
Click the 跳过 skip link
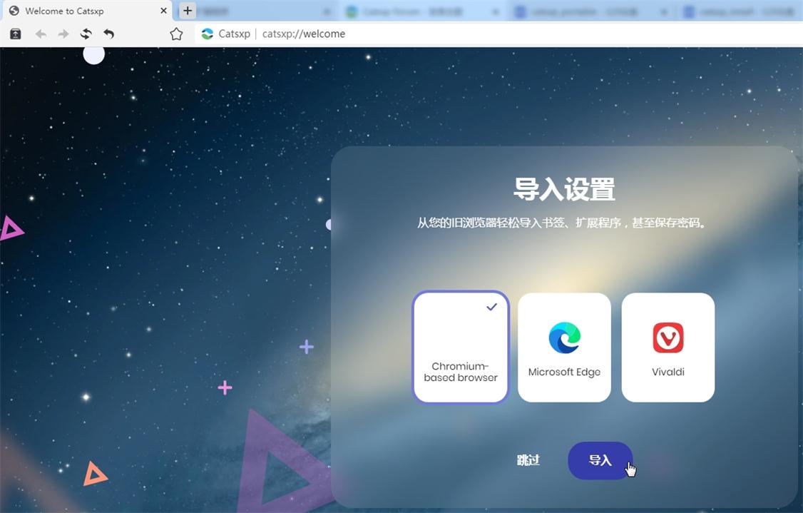click(528, 460)
